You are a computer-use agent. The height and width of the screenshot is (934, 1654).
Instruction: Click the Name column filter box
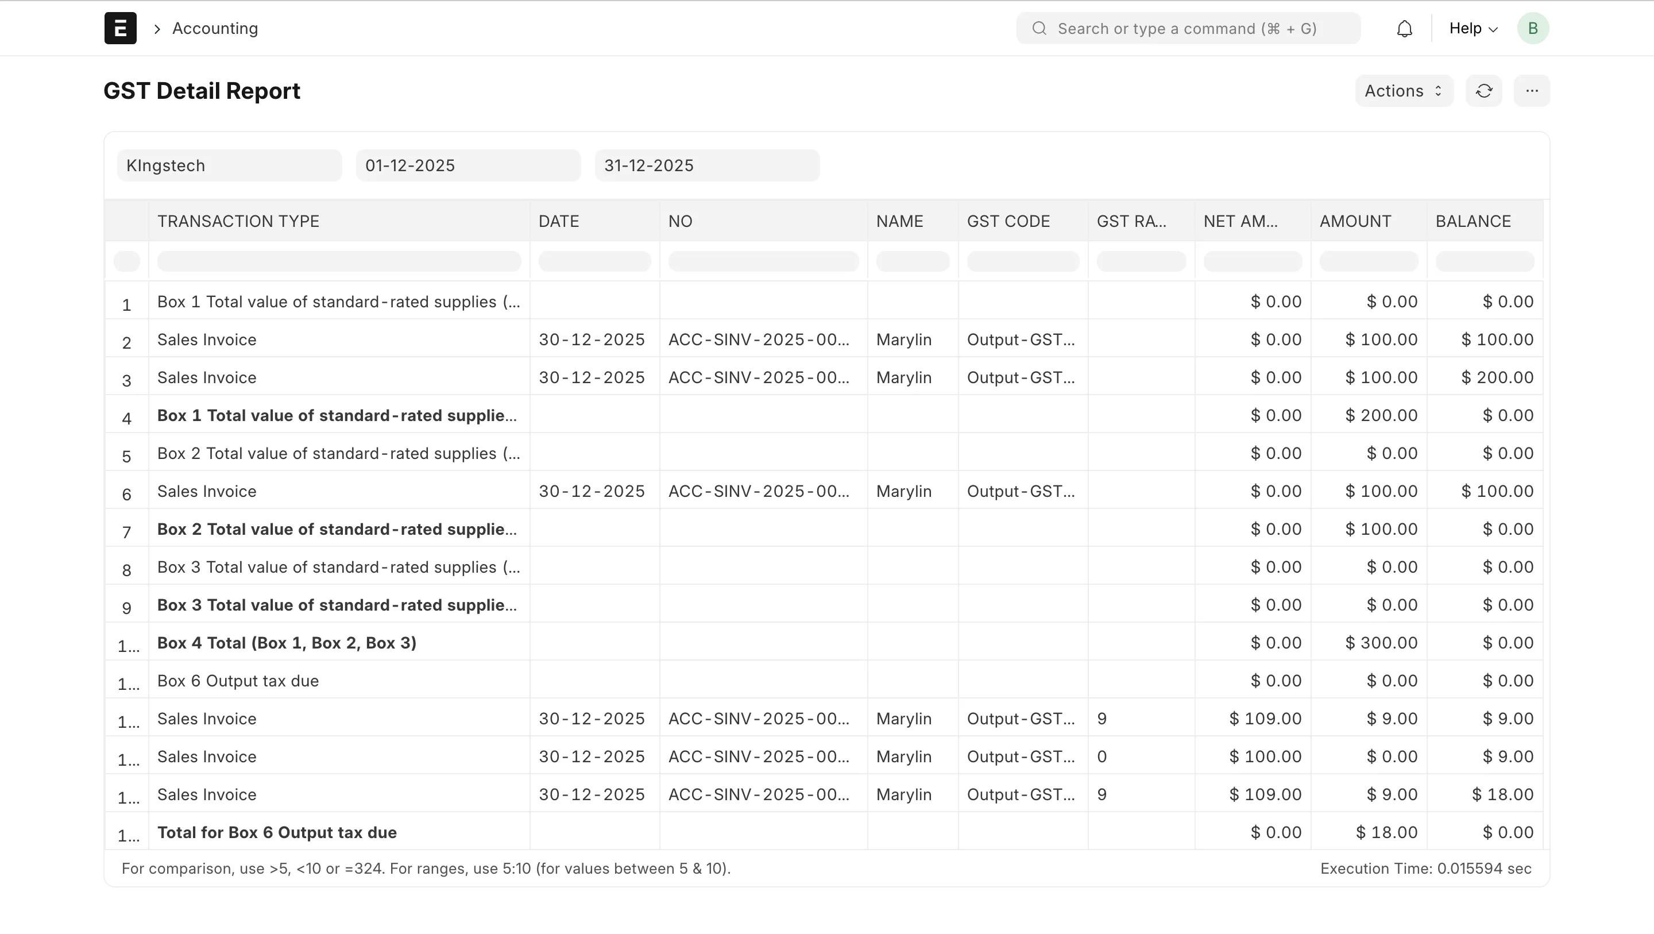(x=913, y=261)
